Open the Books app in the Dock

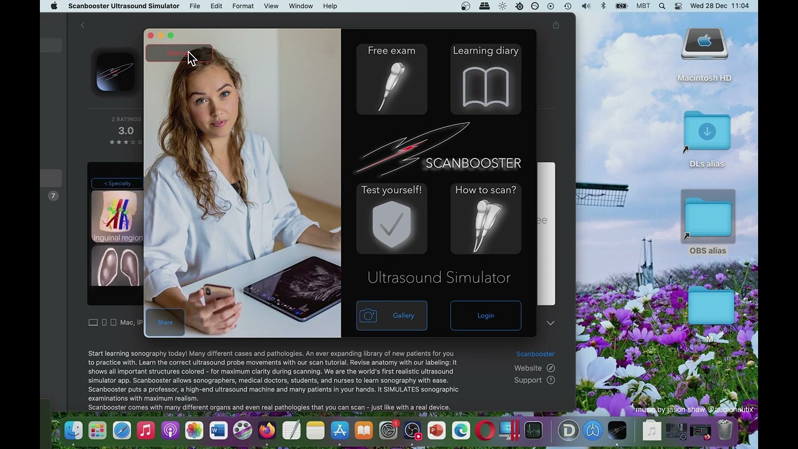coord(363,430)
